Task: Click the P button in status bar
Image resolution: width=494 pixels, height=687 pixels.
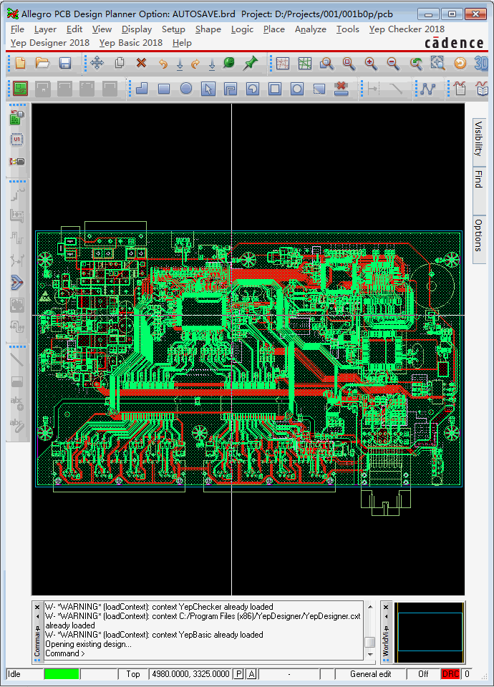Action: 238,674
